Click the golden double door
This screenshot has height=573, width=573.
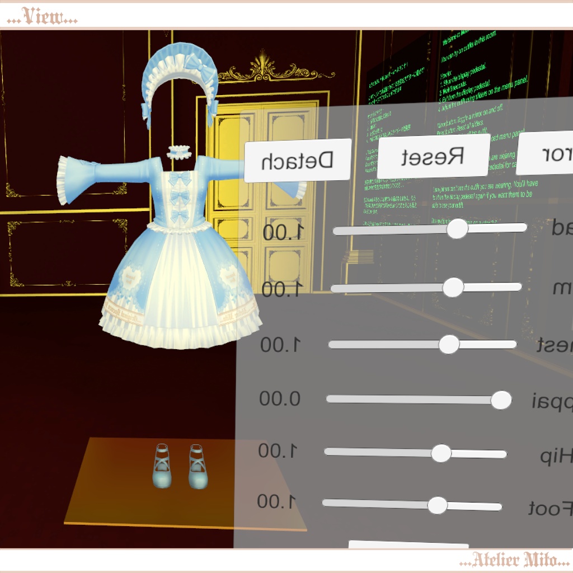pyautogui.click(x=263, y=198)
